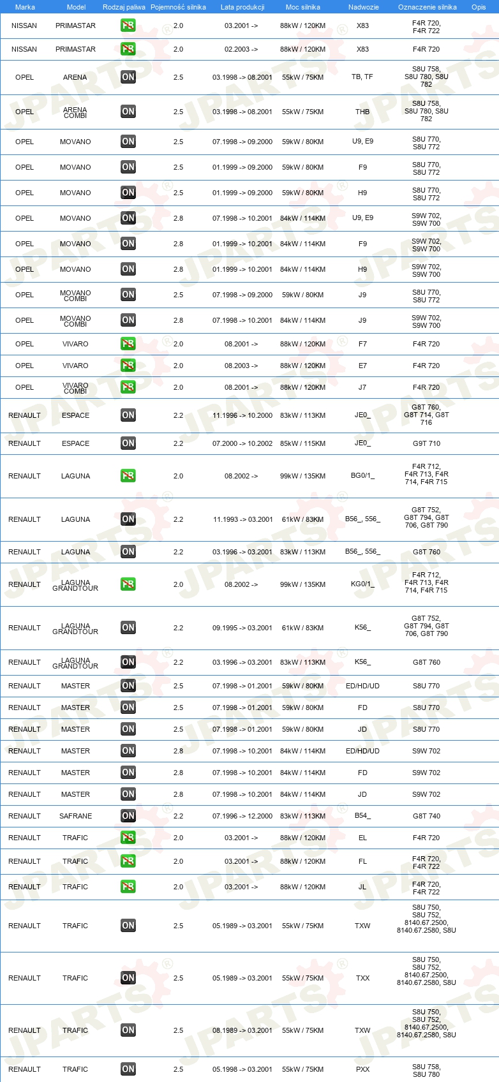Select the 07.1996 -> 12.2000 date cell
This screenshot has width=499, height=1082.
point(242,816)
